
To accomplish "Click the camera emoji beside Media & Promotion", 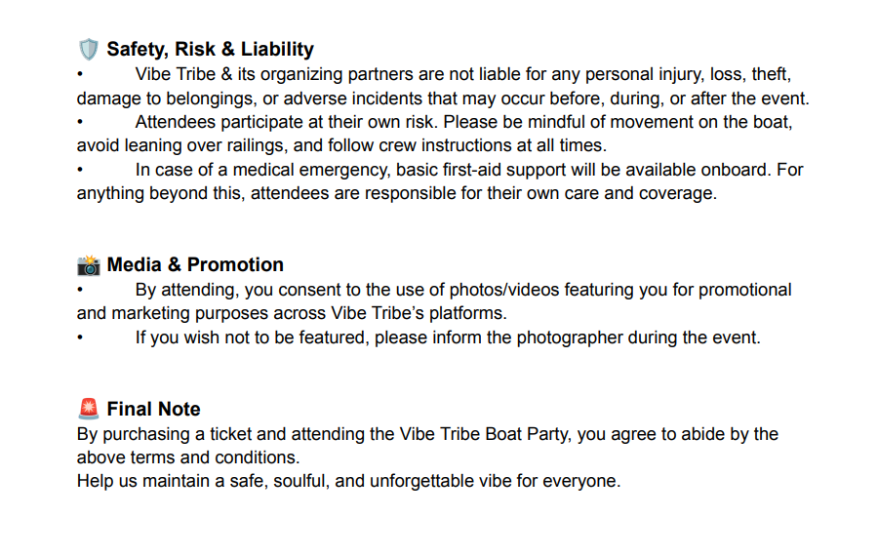I will pos(89,265).
